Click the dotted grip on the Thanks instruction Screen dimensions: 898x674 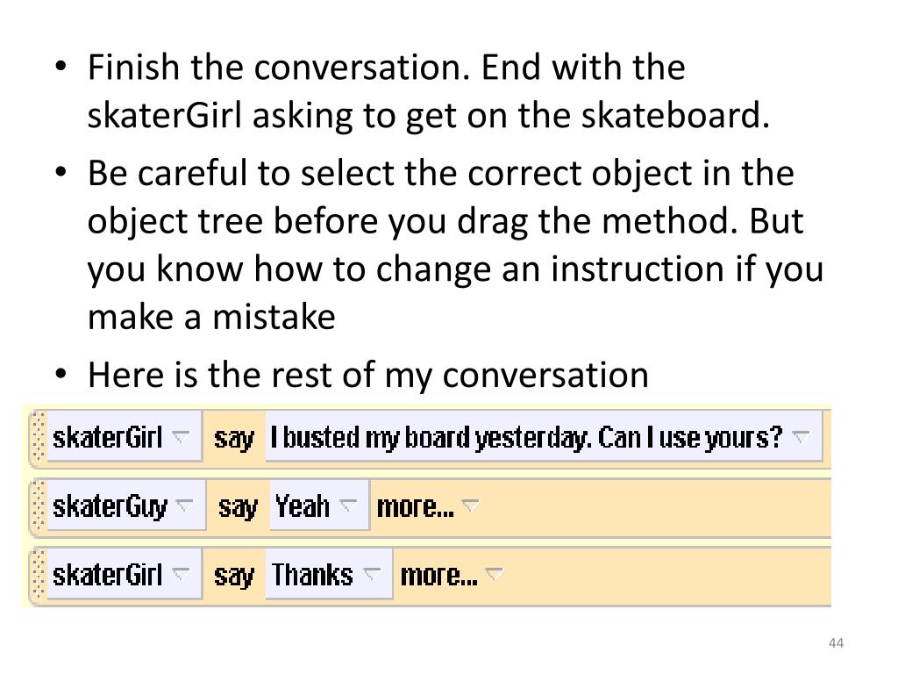(39, 576)
